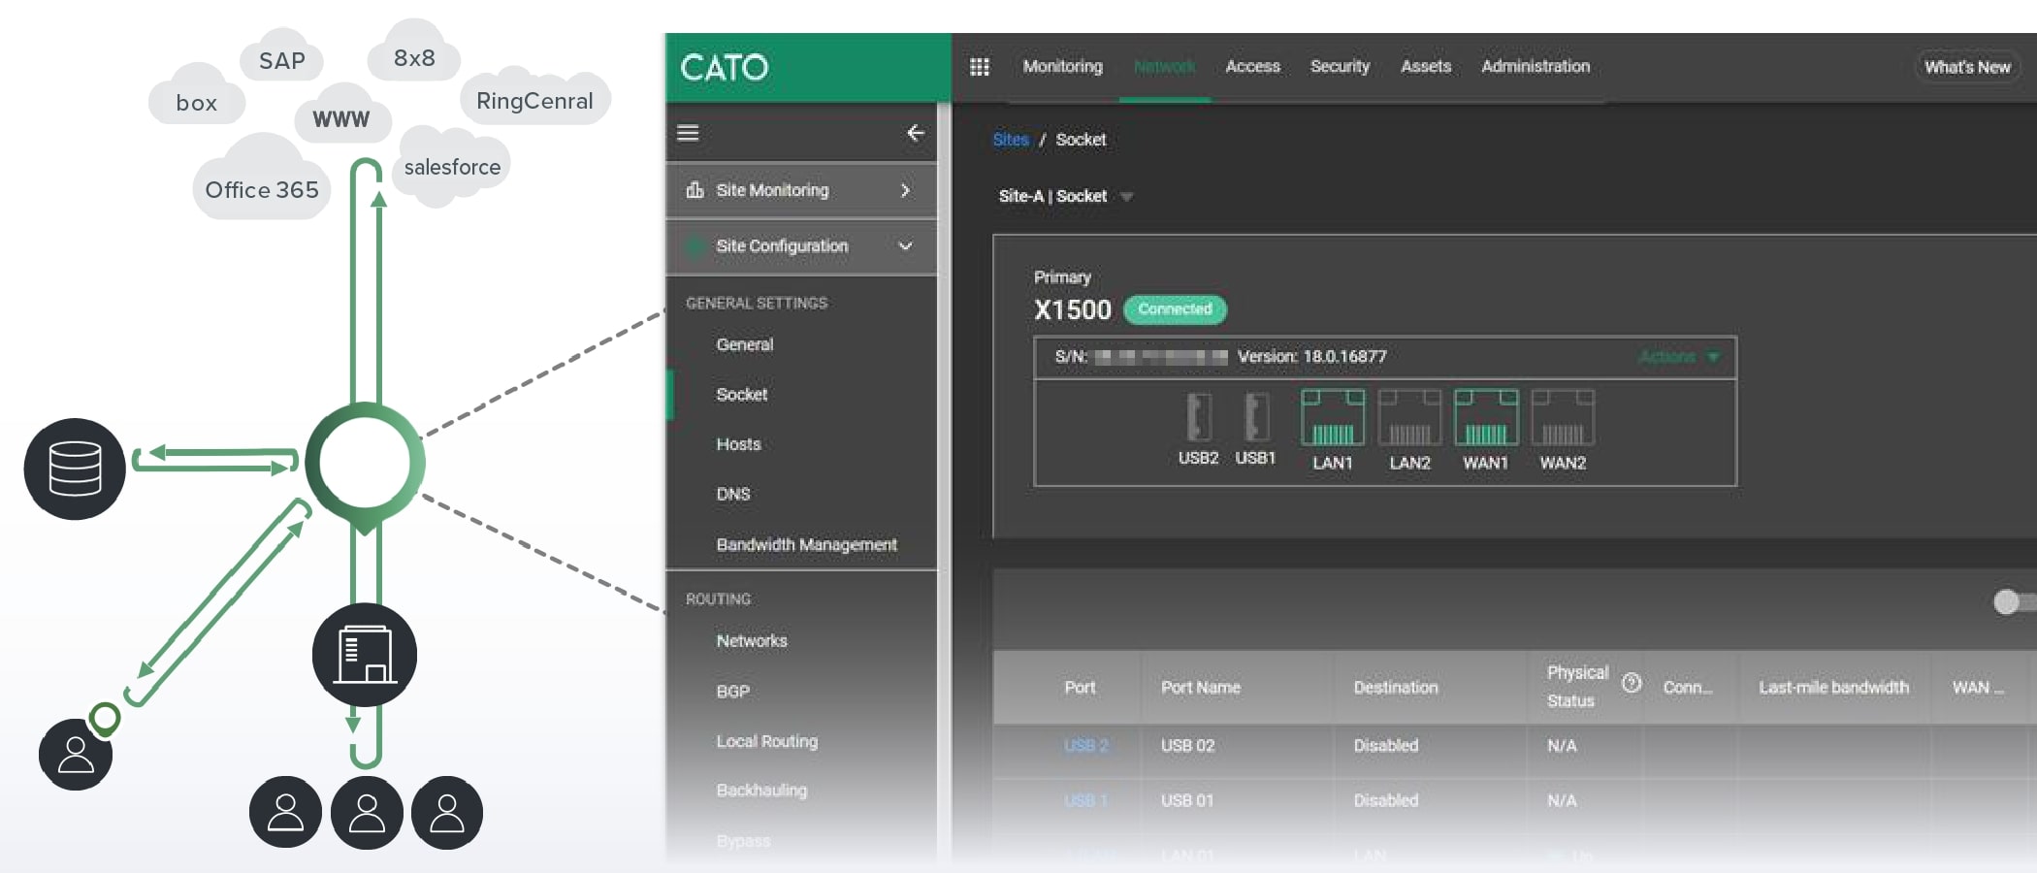Viewport: 2037px width, 873px height.
Task: Select the USB2 port icon
Action: pos(1199,417)
